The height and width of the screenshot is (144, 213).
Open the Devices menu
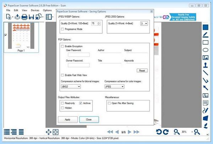[x=35, y=10]
